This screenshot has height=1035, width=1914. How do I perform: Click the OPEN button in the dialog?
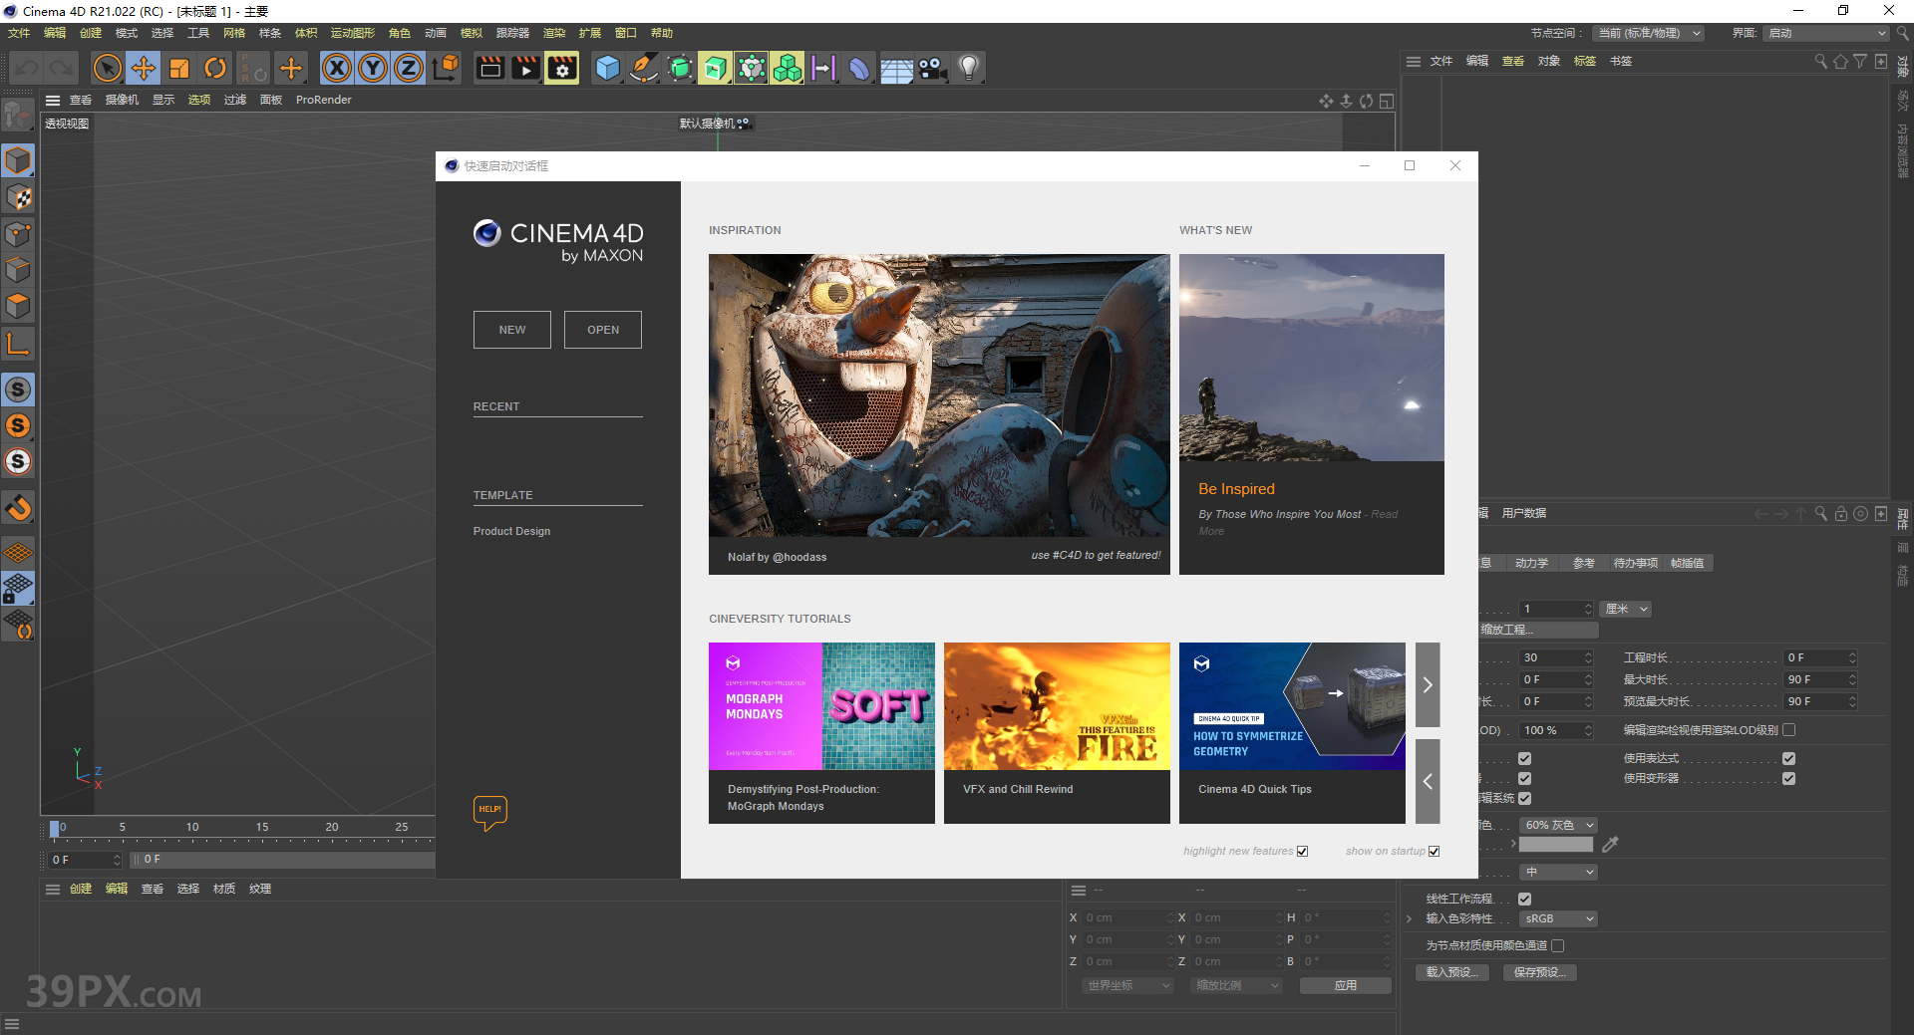(x=603, y=330)
